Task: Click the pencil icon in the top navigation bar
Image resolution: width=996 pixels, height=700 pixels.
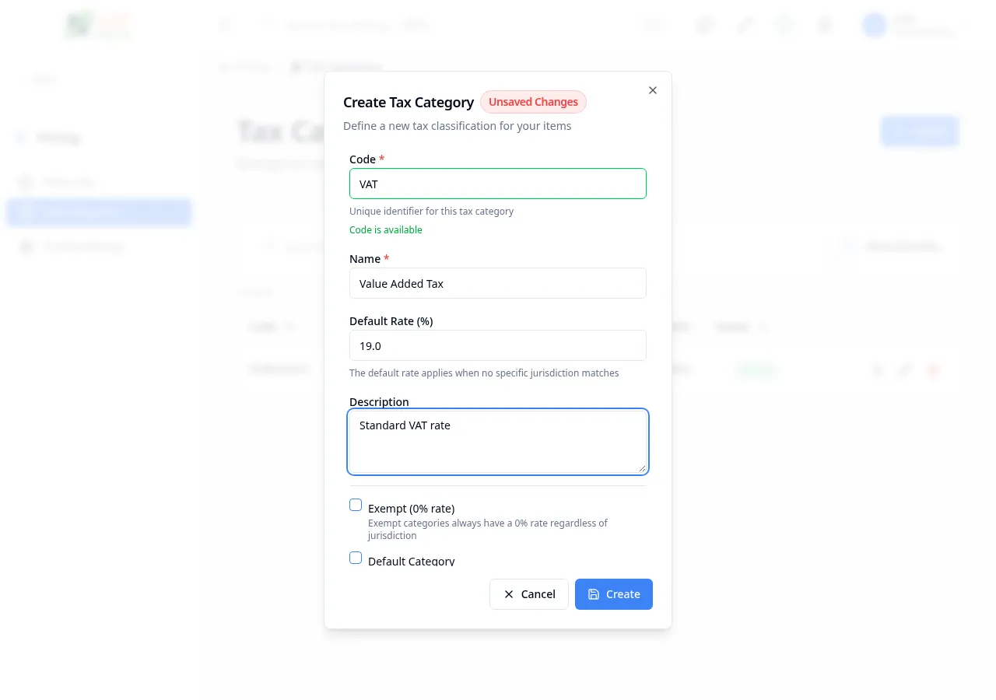Action: 744,25
